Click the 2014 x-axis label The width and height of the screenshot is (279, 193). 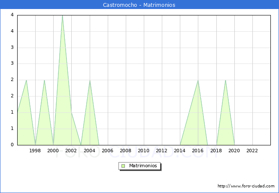pyautogui.click(x=180, y=151)
